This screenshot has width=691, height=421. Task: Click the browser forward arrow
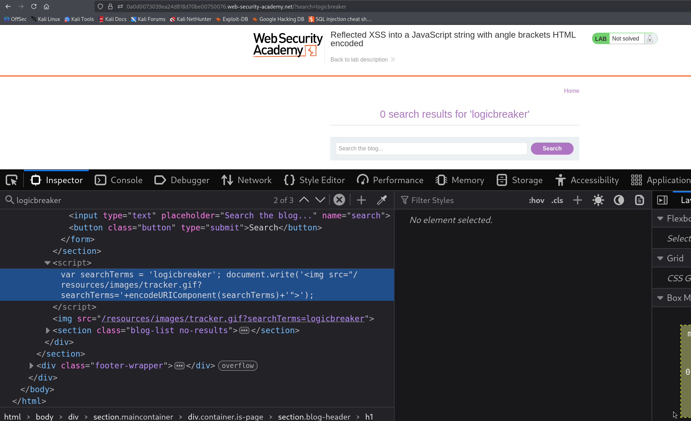pyautogui.click(x=21, y=6)
